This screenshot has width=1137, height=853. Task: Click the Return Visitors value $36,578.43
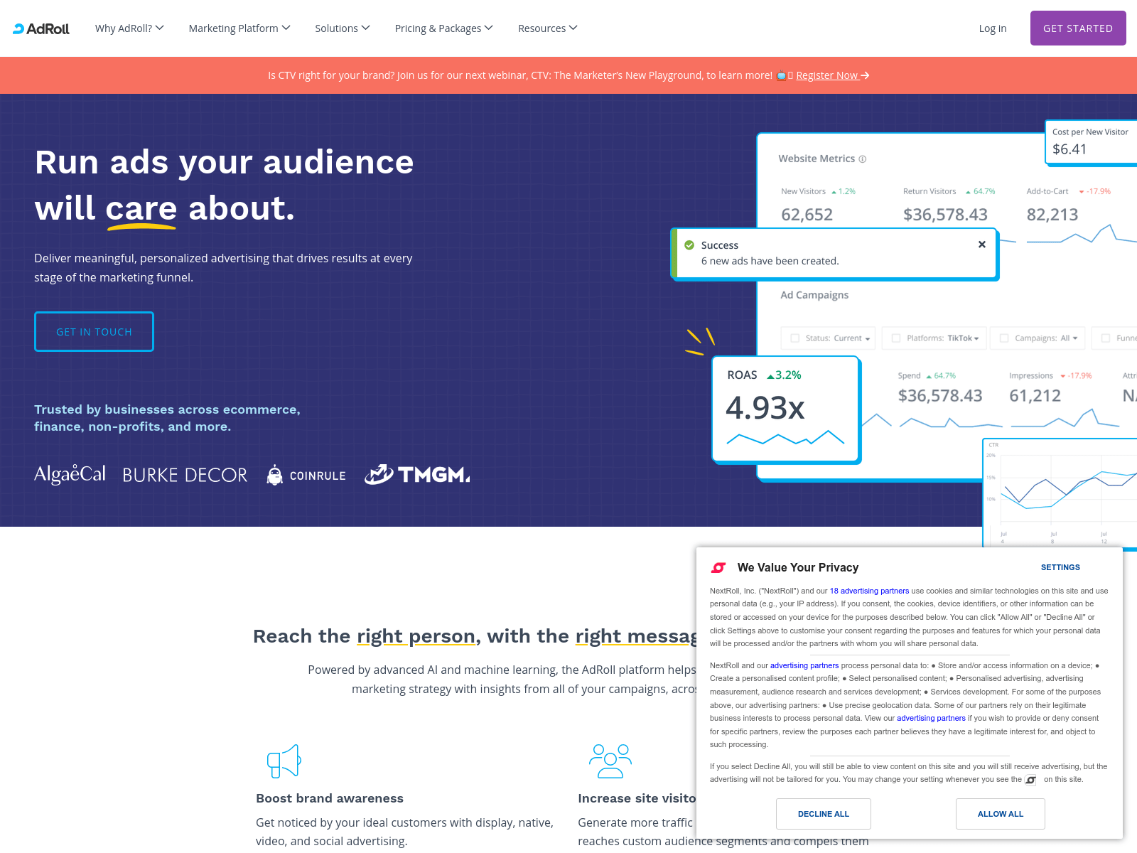(945, 215)
